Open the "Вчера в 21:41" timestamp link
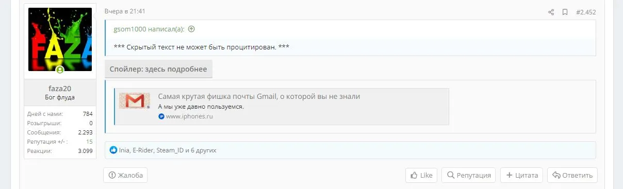The height and width of the screenshot is (189, 623). pos(125,11)
